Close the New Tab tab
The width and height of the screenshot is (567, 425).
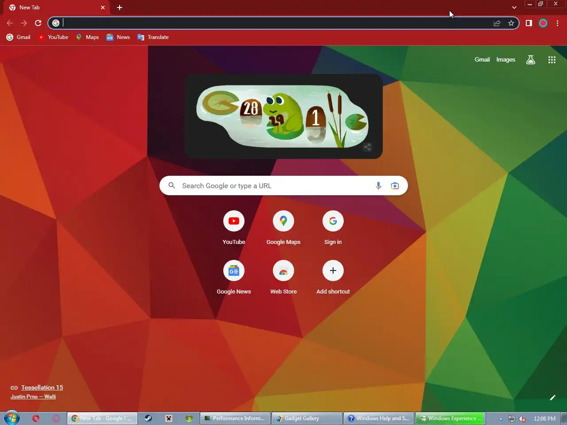[x=103, y=8]
